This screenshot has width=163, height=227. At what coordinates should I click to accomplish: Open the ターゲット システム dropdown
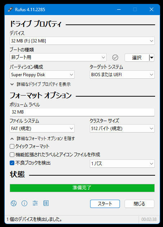point(122,75)
